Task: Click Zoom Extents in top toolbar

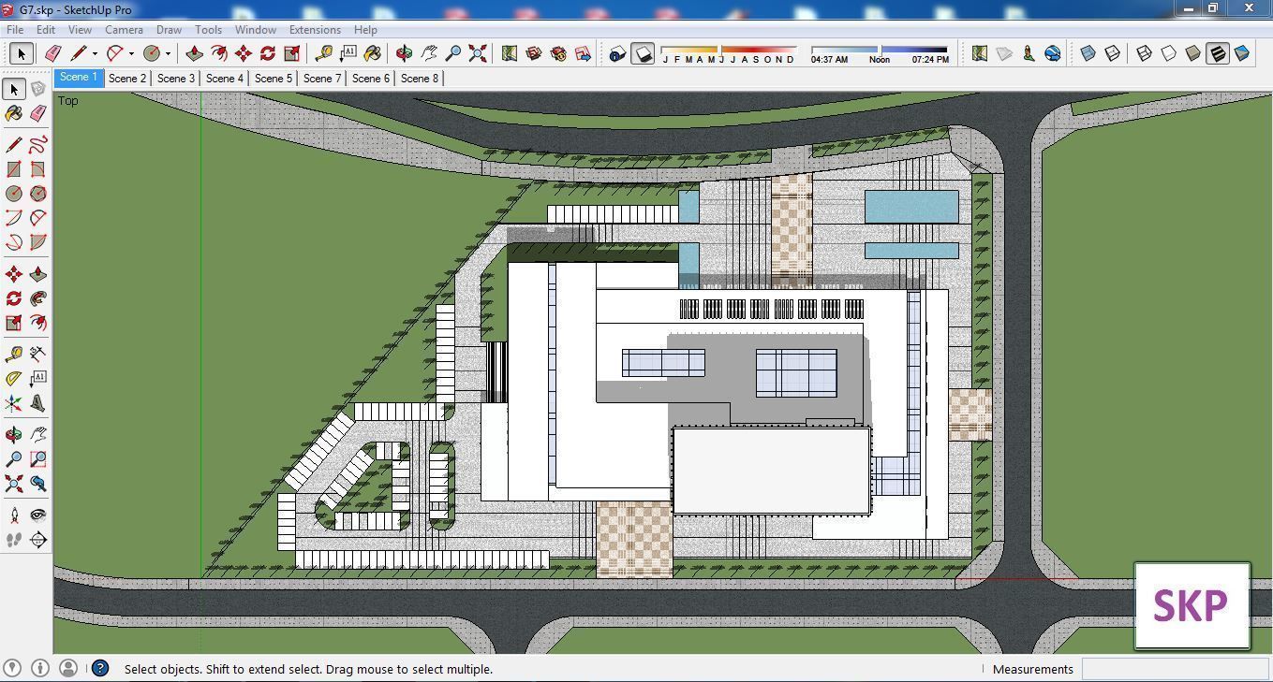Action: [x=478, y=53]
